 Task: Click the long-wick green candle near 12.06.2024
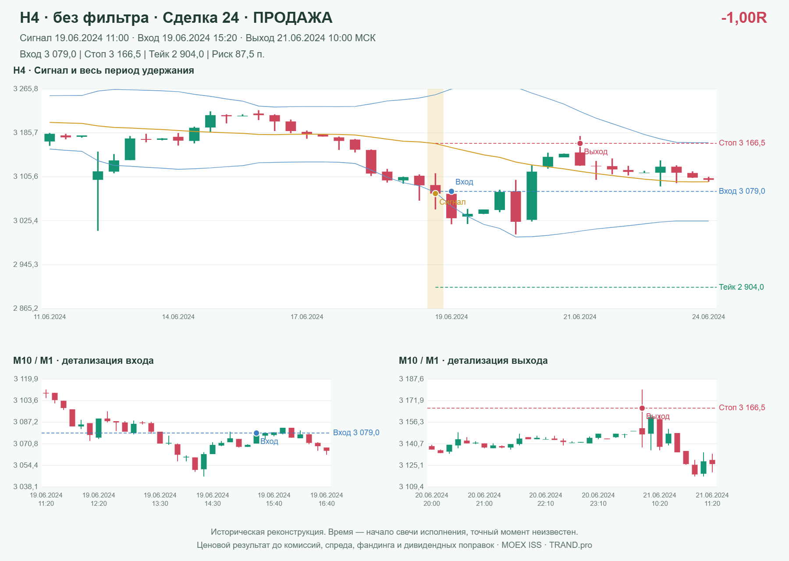point(98,191)
